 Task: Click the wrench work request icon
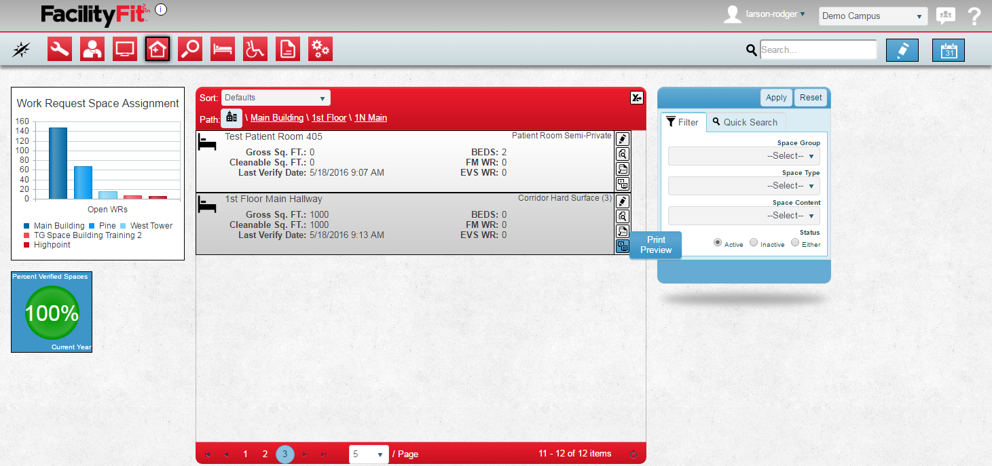(x=60, y=49)
